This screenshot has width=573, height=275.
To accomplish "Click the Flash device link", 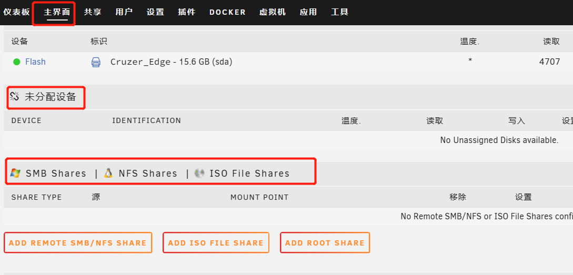I will pos(35,62).
